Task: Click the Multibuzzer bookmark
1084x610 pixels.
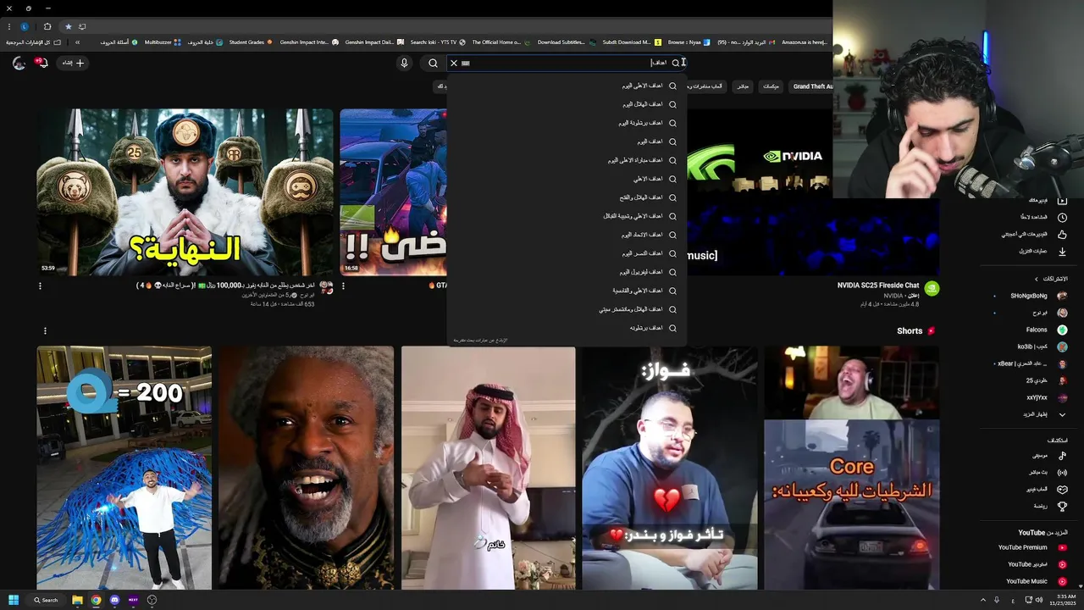Action: (x=163, y=42)
